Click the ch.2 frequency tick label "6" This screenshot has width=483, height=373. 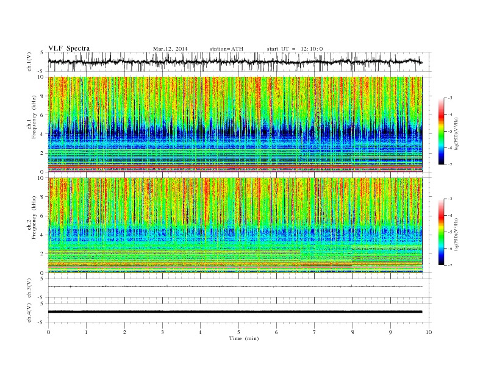click(43, 216)
